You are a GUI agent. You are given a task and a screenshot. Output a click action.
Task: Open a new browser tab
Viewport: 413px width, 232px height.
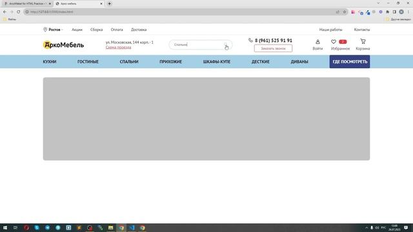[x=110, y=4]
